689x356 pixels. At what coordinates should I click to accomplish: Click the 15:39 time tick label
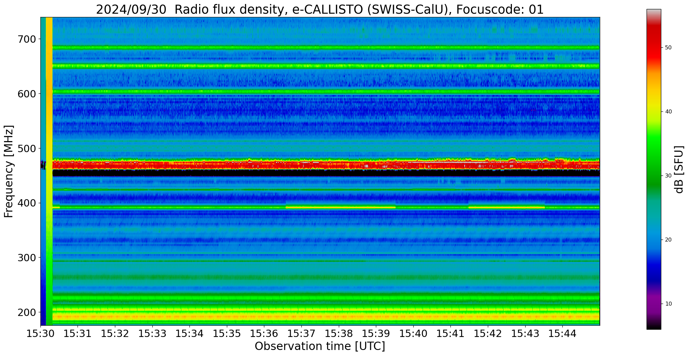(x=376, y=333)
